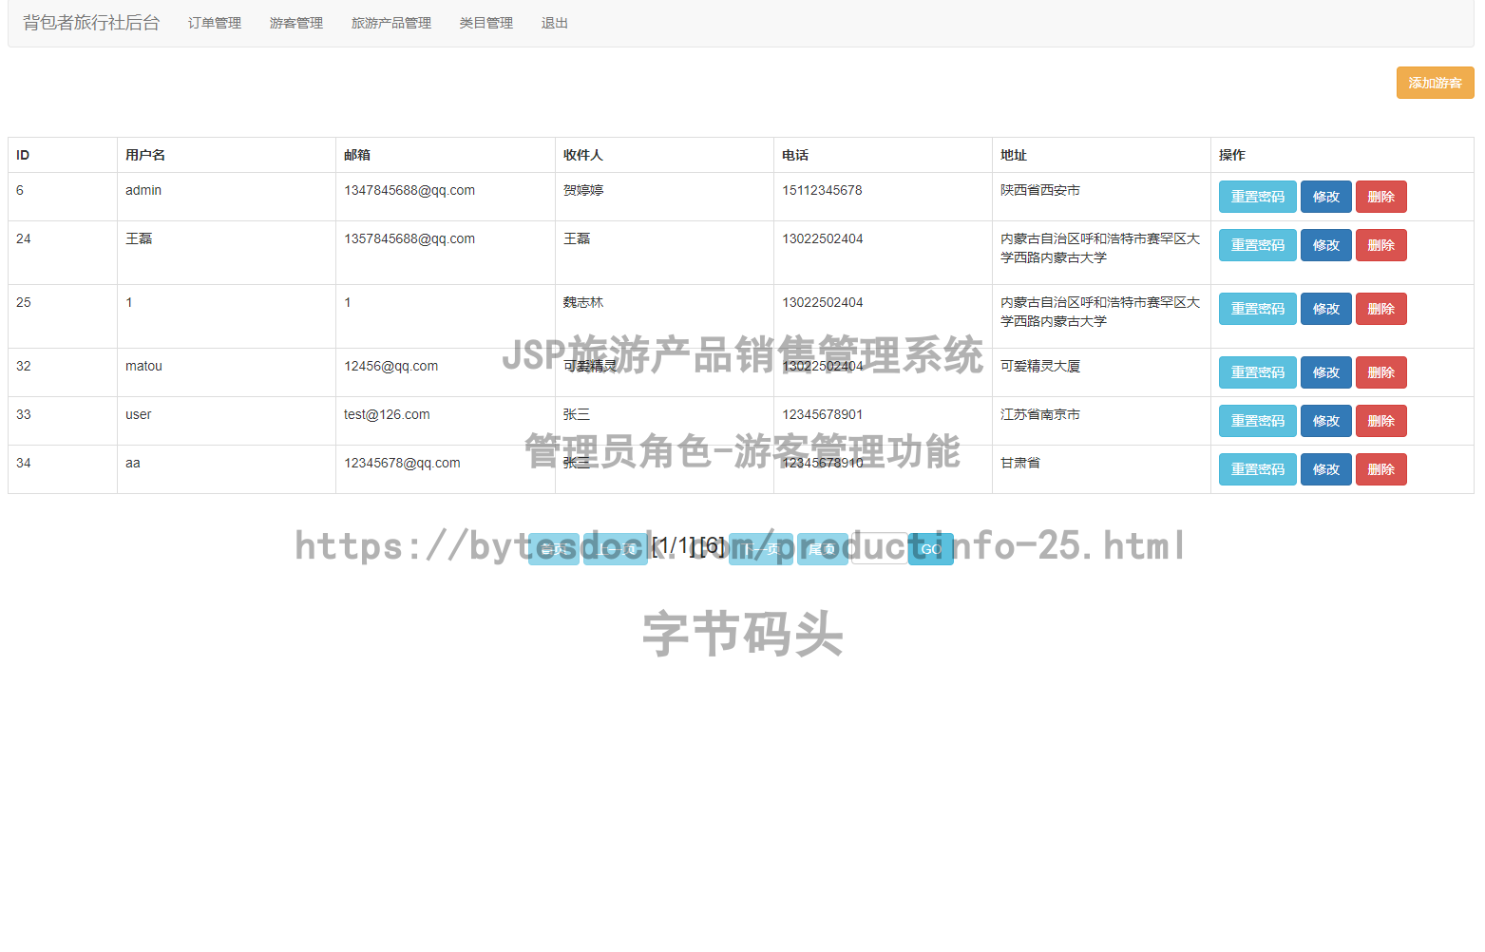Click recipient name 魏志林

pos(583,302)
